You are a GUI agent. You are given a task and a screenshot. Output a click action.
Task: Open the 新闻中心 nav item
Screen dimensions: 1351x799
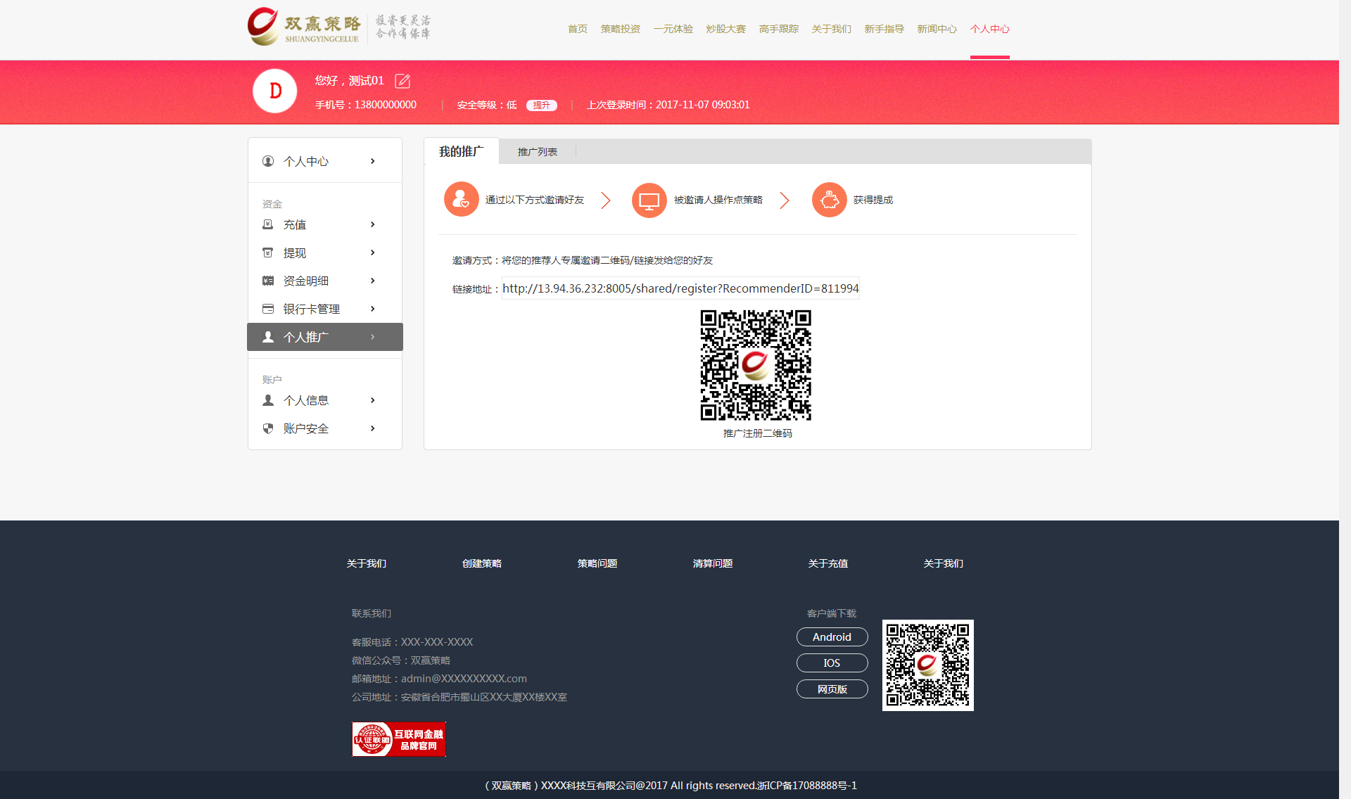click(x=937, y=29)
